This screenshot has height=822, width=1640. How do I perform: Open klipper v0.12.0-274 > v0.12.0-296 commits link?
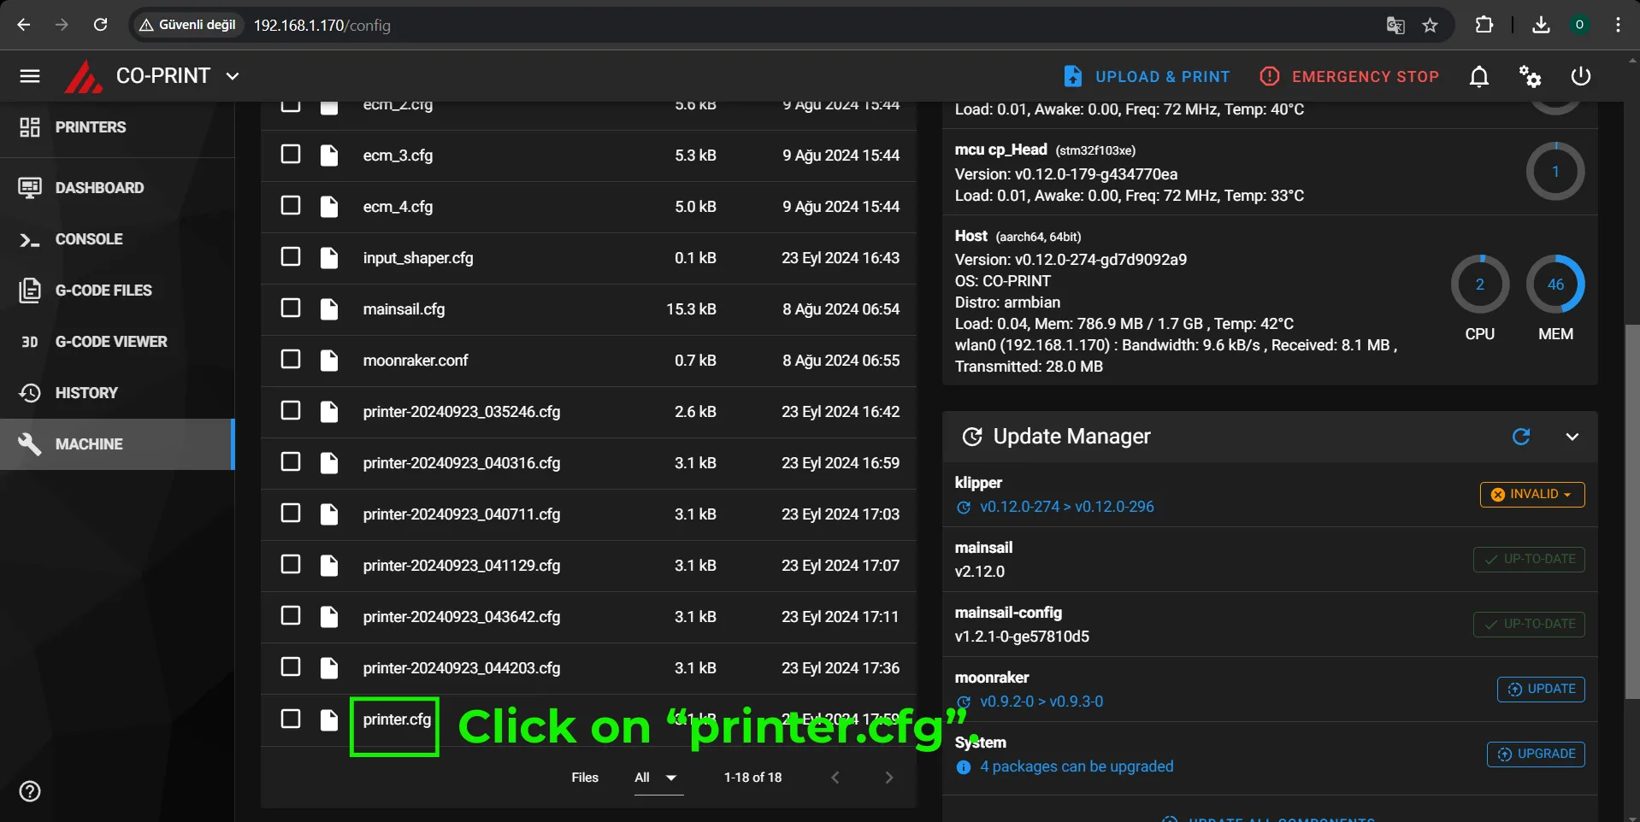point(1067,507)
